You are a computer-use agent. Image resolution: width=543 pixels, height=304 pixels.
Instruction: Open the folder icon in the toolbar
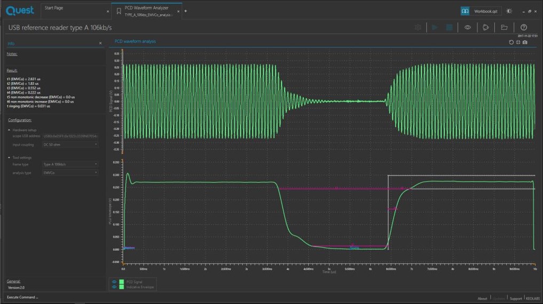coord(504,27)
